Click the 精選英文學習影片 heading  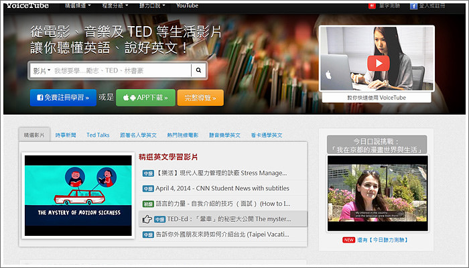point(167,157)
